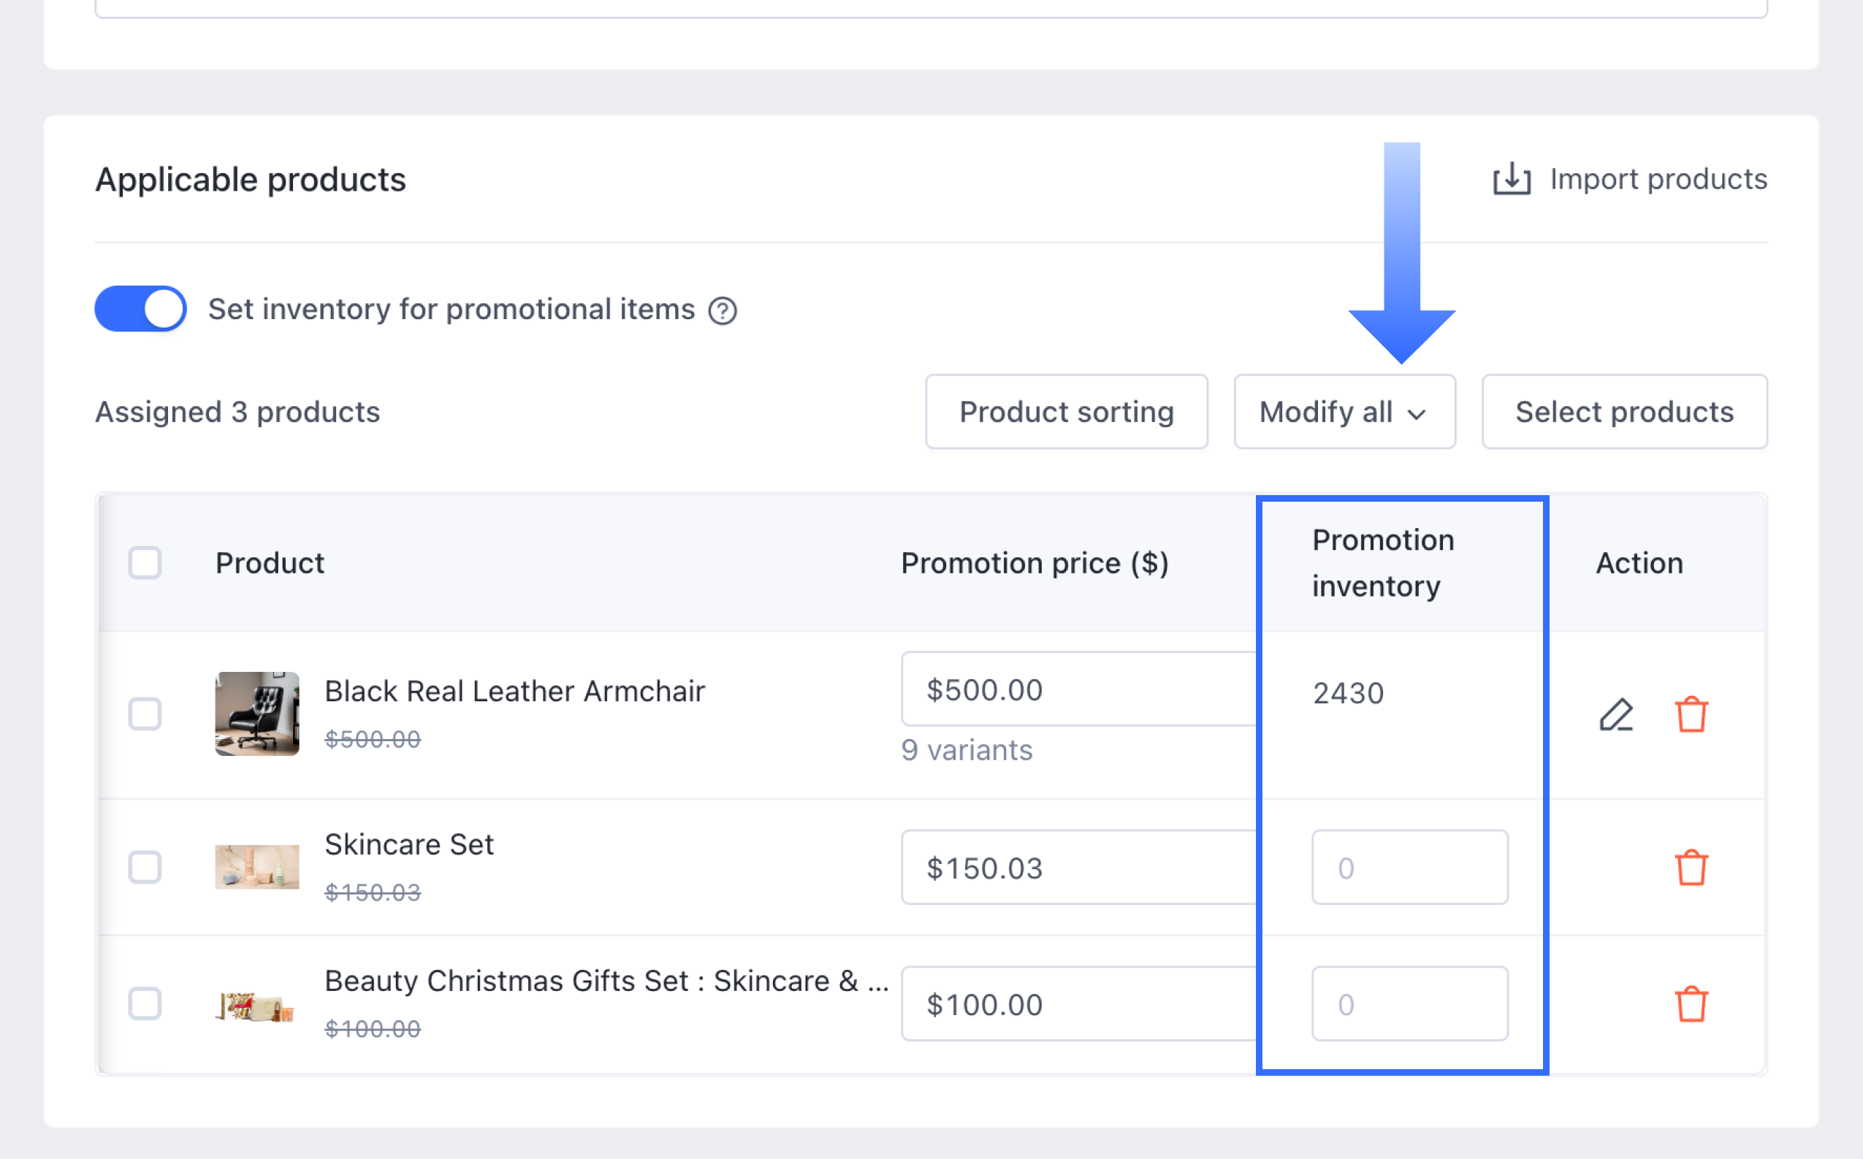
Task: Click the Product sorting button
Action: 1066,412
